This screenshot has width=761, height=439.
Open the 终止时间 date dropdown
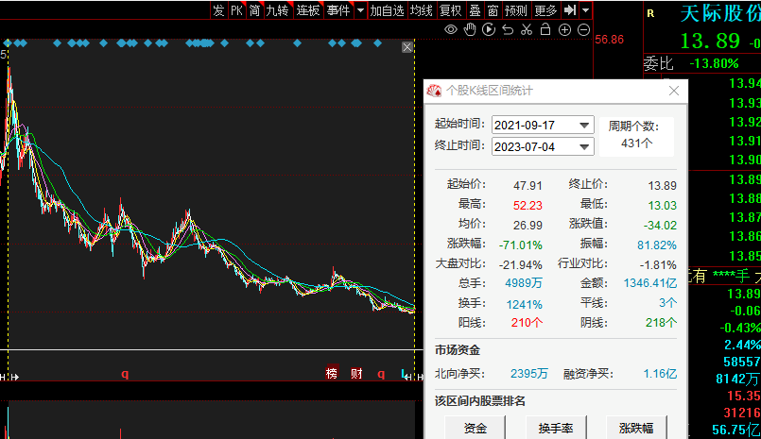pos(584,146)
